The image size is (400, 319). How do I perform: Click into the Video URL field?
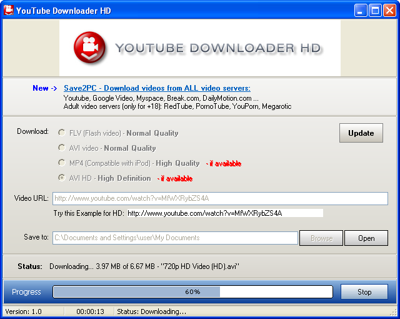pyautogui.click(x=220, y=198)
